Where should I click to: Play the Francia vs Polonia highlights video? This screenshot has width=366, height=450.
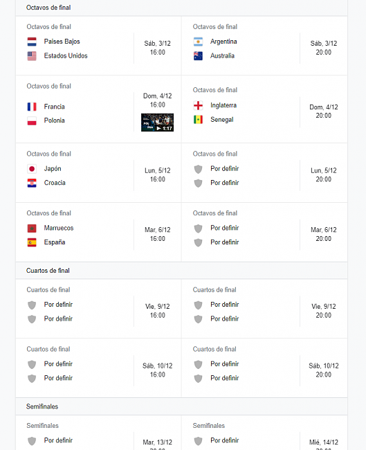(x=157, y=123)
